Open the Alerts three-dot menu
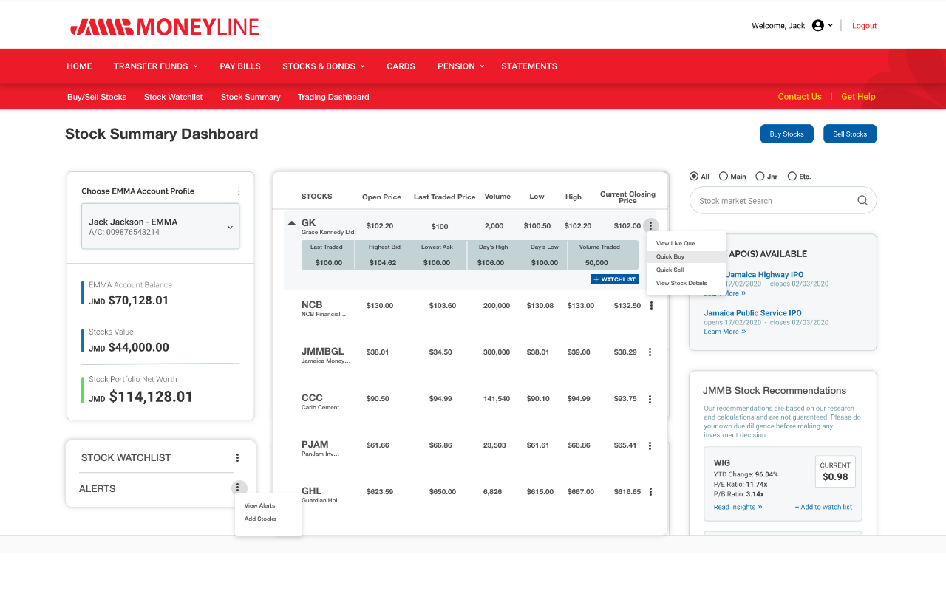946x591 pixels. [x=237, y=488]
